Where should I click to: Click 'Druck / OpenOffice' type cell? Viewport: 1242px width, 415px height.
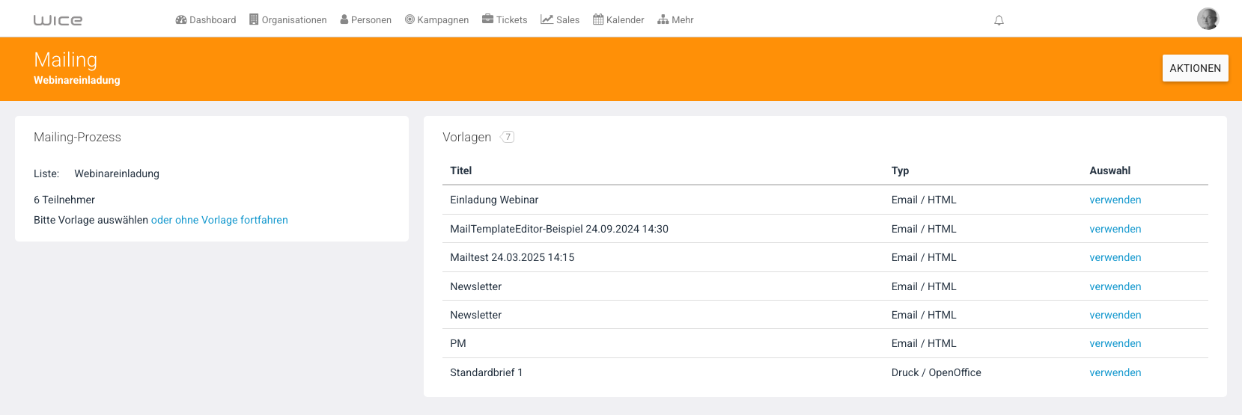(936, 372)
